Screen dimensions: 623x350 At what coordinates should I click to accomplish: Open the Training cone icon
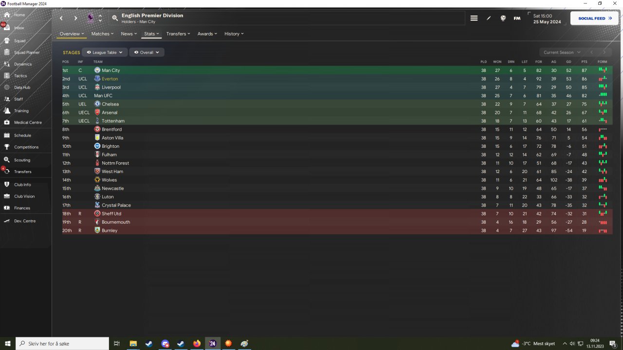coord(7,111)
